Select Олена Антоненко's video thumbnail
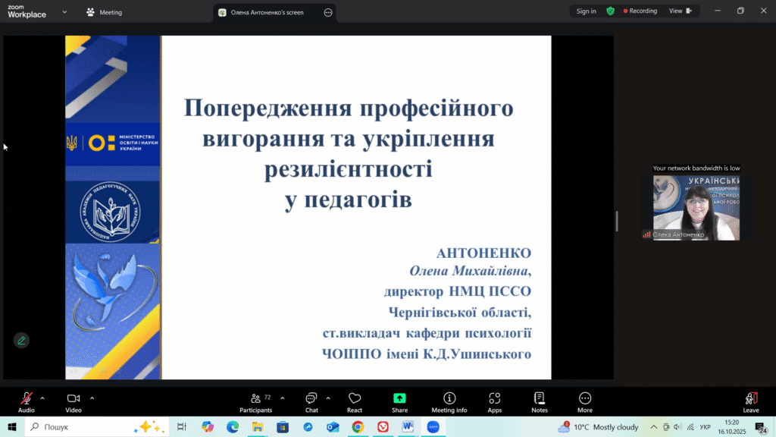Image resolution: width=776 pixels, height=437 pixels. point(696,208)
